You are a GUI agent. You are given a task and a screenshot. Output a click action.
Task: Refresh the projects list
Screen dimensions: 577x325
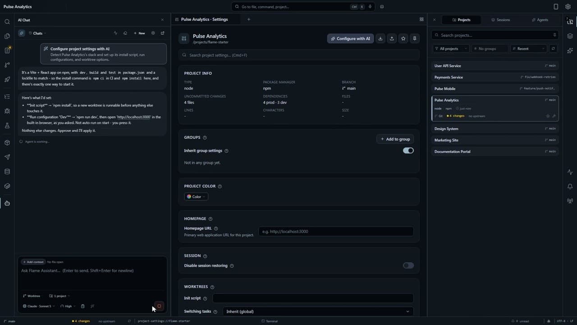(x=554, y=49)
